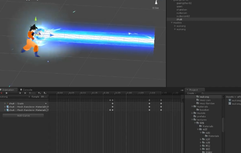Expand the models folder in Project
Image resolution: width=241 pixels, height=153 pixels.
click(x=192, y=113)
